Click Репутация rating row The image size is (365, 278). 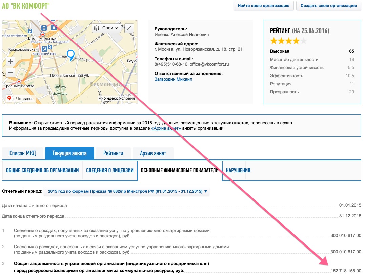312,84
